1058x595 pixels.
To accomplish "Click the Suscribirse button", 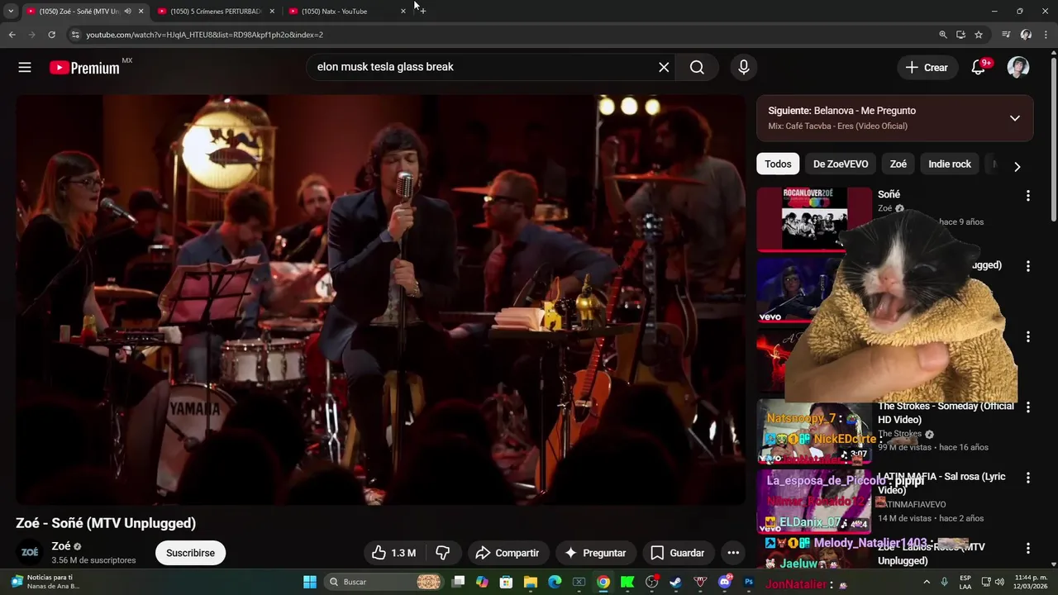I will click(x=190, y=553).
